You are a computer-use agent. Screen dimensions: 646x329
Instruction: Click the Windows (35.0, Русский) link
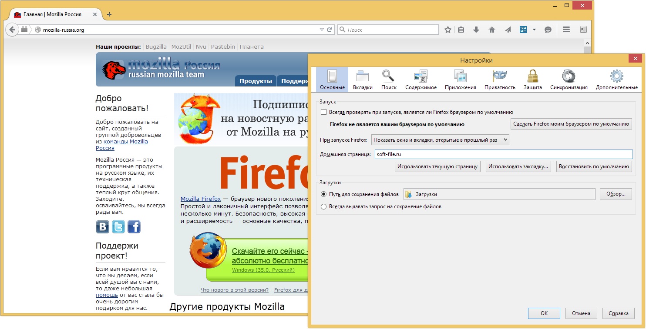263,270
